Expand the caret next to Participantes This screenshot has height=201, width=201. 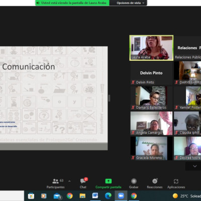coord(69,181)
